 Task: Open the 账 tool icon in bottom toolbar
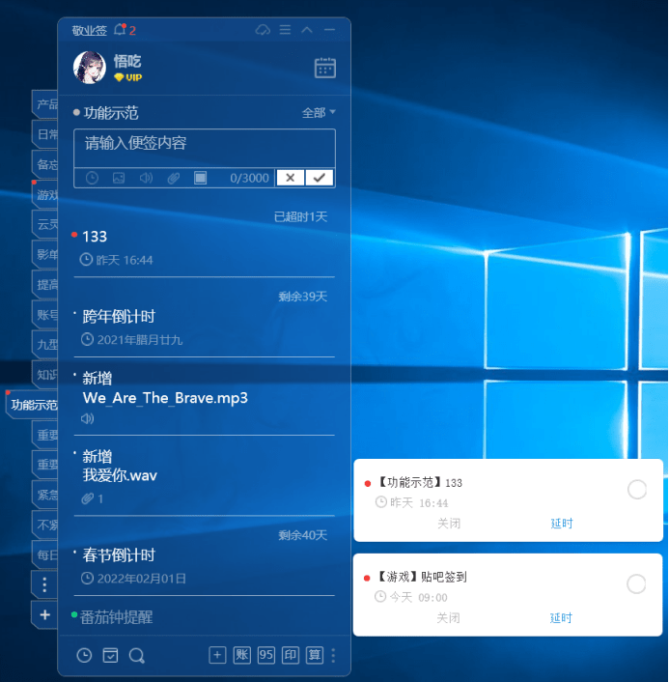(241, 655)
